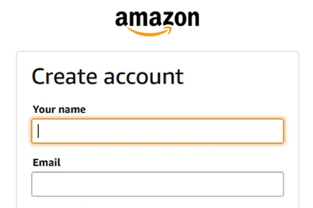
Task: Click the "Your name" field label
Action: (x=59, y=110)
